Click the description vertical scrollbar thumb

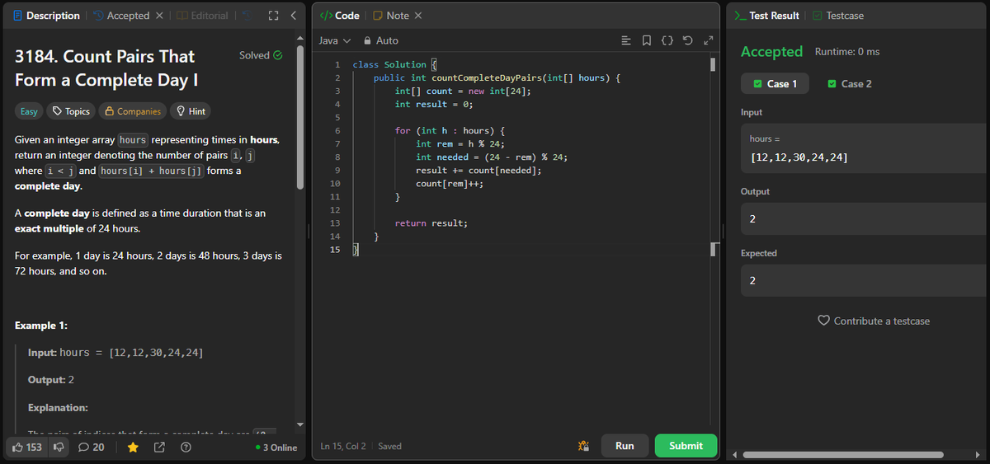(x=300, y=115)
